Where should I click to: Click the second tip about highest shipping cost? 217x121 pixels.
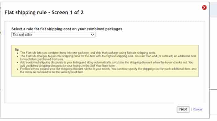pos(108,58)
